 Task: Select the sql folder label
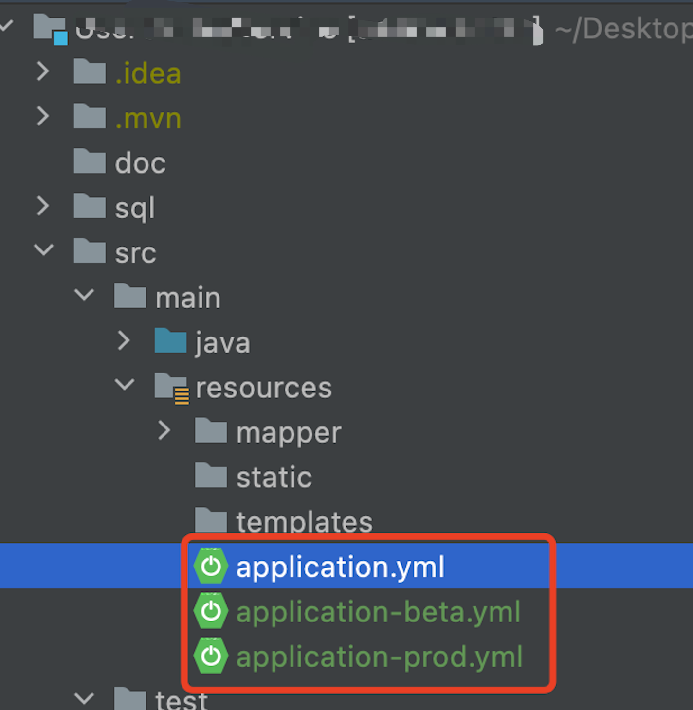tap(135, 209)
